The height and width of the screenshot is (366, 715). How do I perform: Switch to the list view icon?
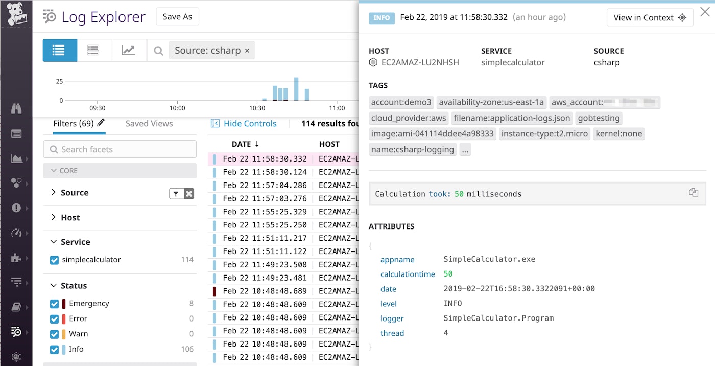tap(60, 50)
